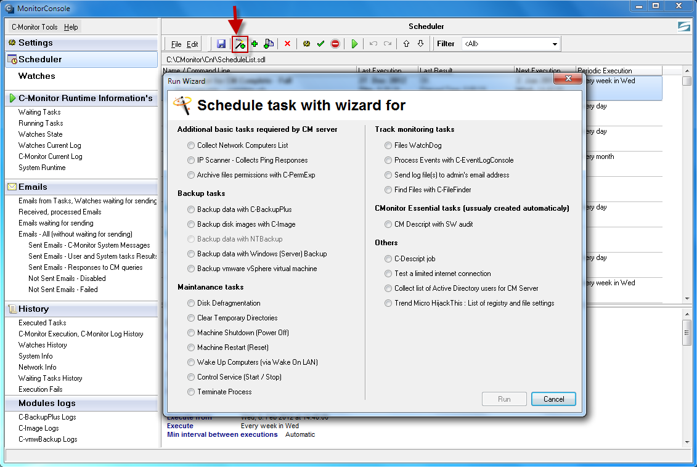
Task: Select Send log file(s) to admin's email
Action: point(388,175)
